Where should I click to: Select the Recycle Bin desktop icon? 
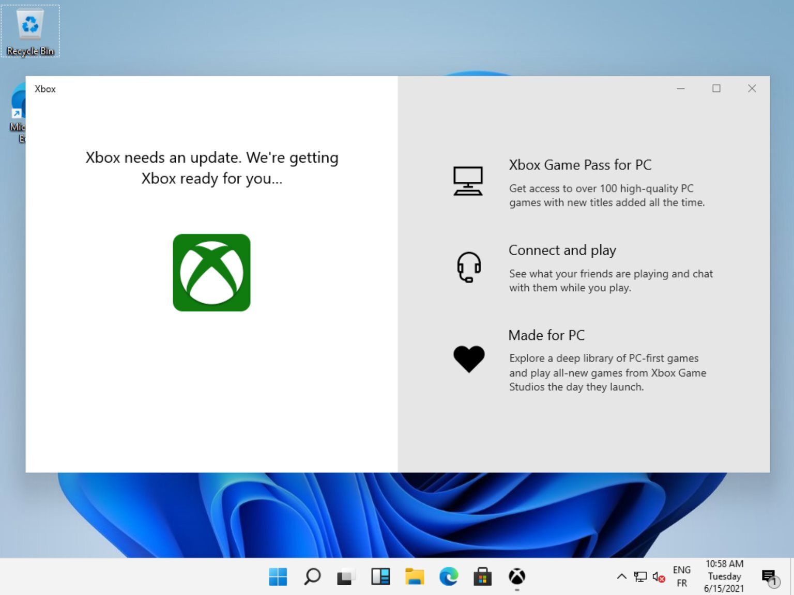(x=30, y=31)
